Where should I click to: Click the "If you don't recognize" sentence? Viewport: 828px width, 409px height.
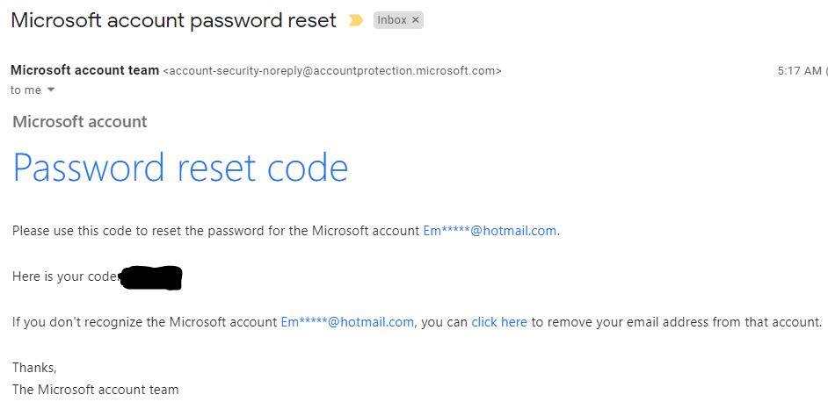[x=145, y=322]
